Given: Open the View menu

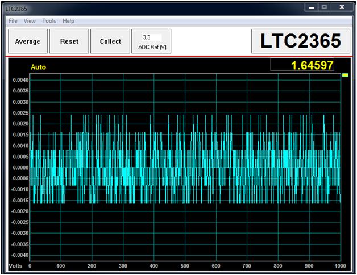Looking at the screenshot, I should point(30,21).
